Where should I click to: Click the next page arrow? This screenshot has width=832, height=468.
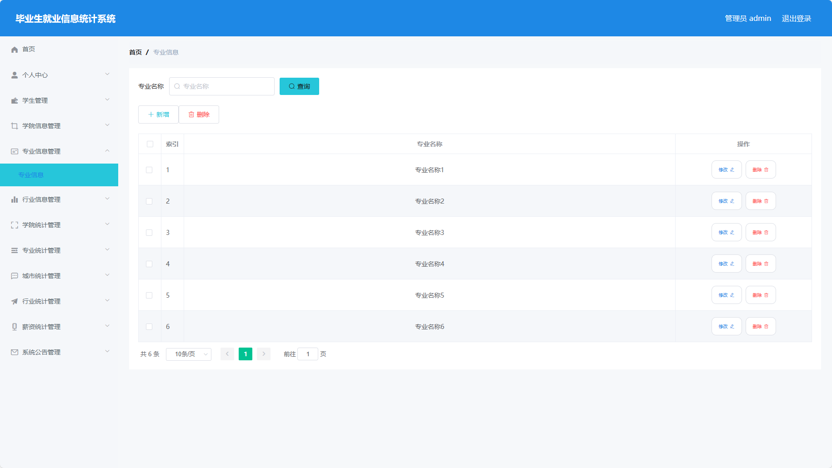264,354
